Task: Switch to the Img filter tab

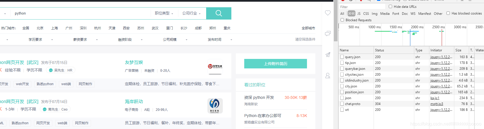Action: [x=374, y=13]
